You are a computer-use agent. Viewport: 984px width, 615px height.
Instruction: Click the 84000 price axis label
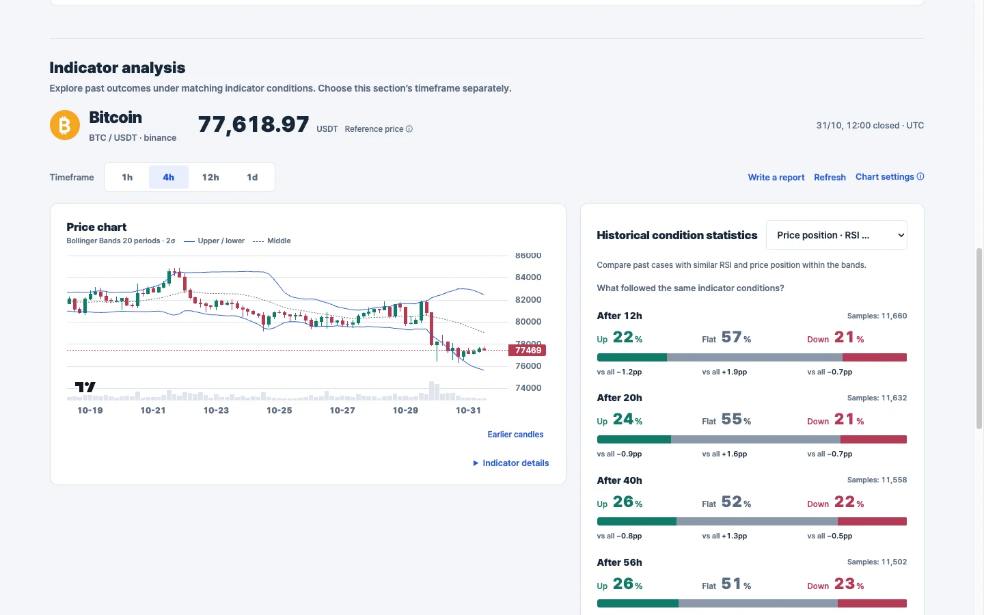pyautogui.click(x=528, y=277)
